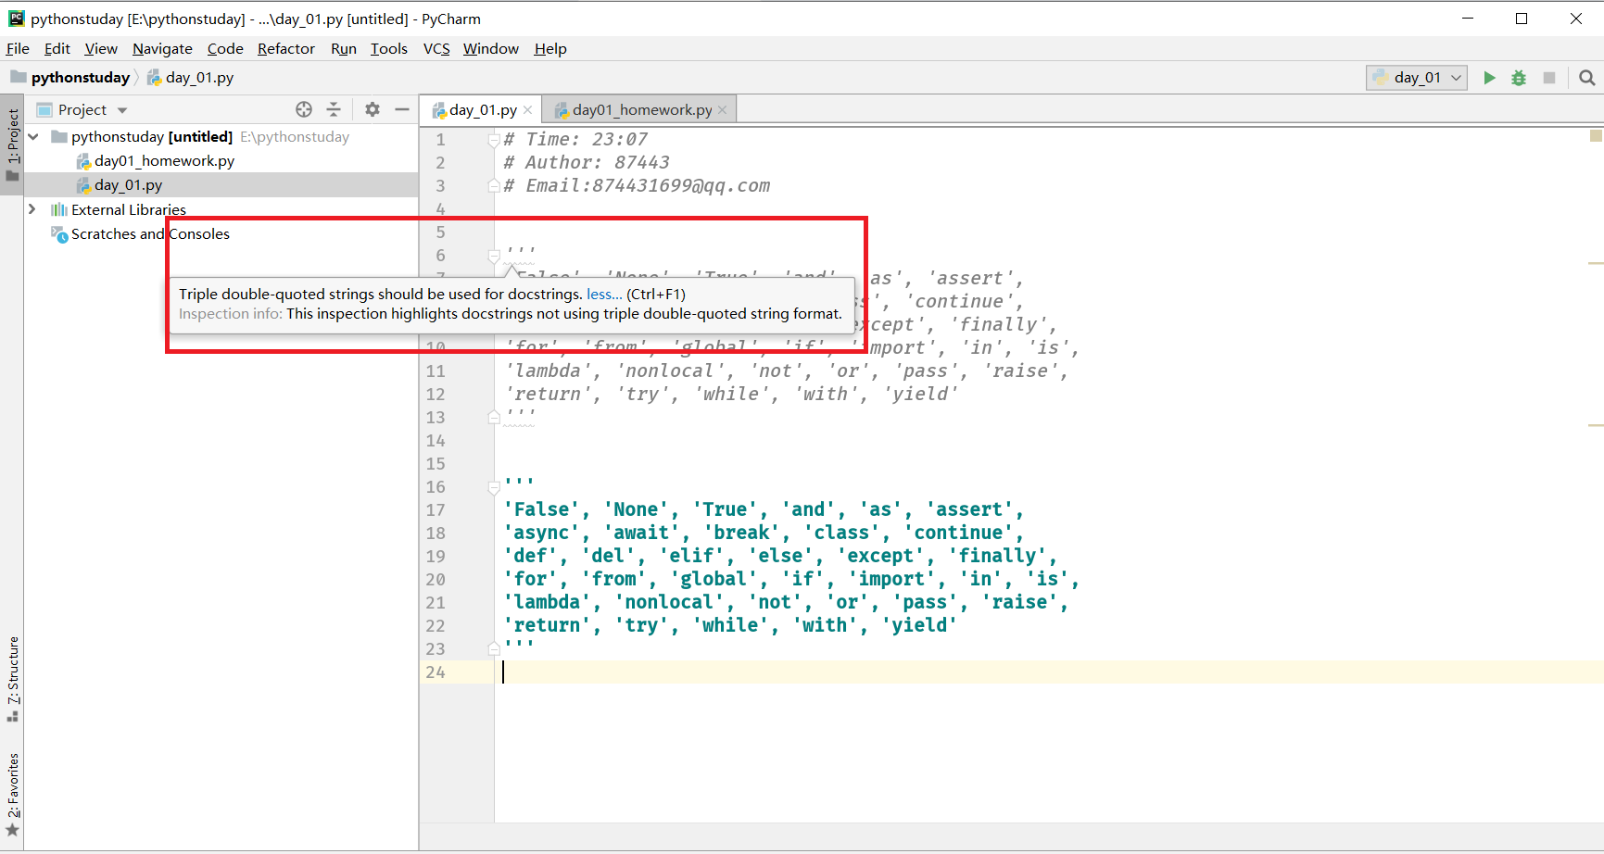The height and width of the screenshot is (854, 1604).
Task: Click the less... link in inspection tooltip
Action: pyautogui.click(x=603, y=294)
